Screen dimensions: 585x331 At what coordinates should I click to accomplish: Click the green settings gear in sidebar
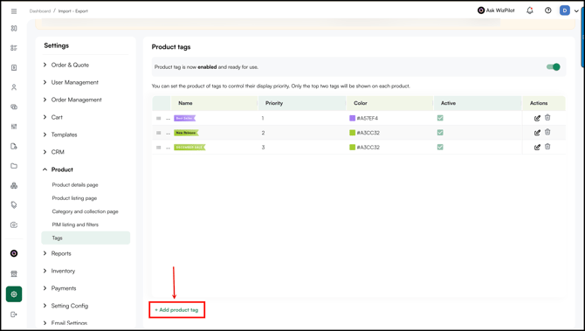14,294
